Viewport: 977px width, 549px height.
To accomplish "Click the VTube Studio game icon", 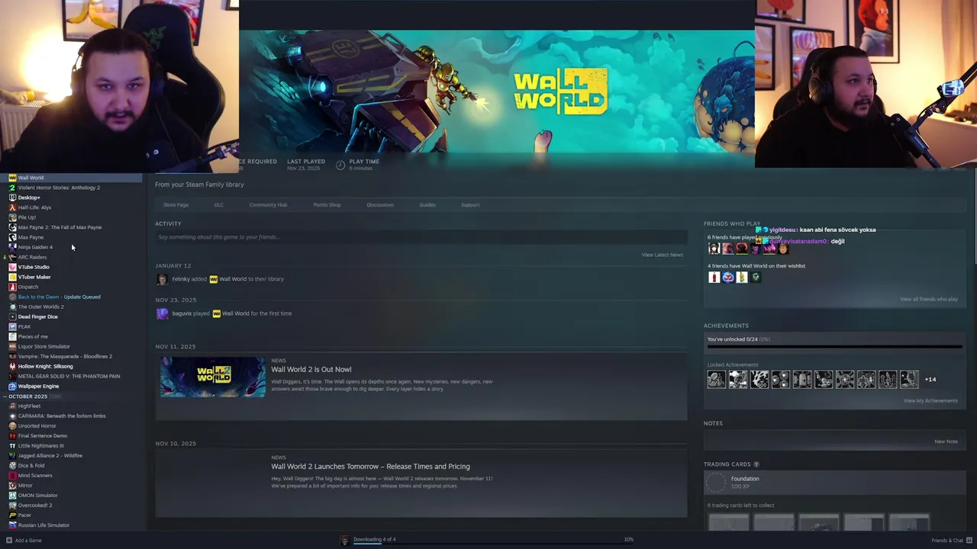I will click(x=12, y=267).
